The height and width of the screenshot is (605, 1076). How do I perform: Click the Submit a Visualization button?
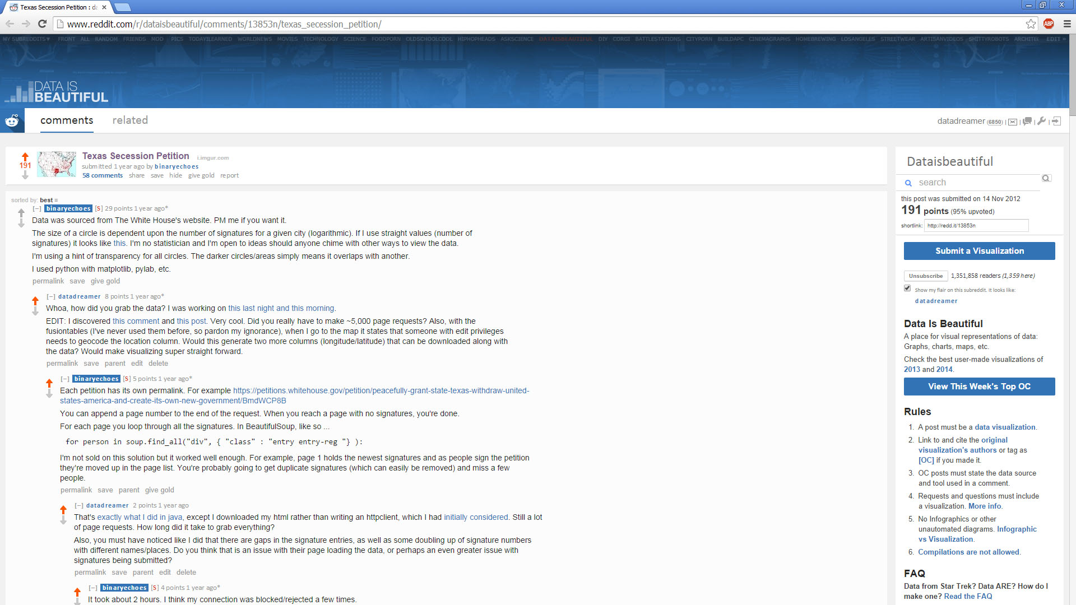pyautogui.click(x=979, y=251)
